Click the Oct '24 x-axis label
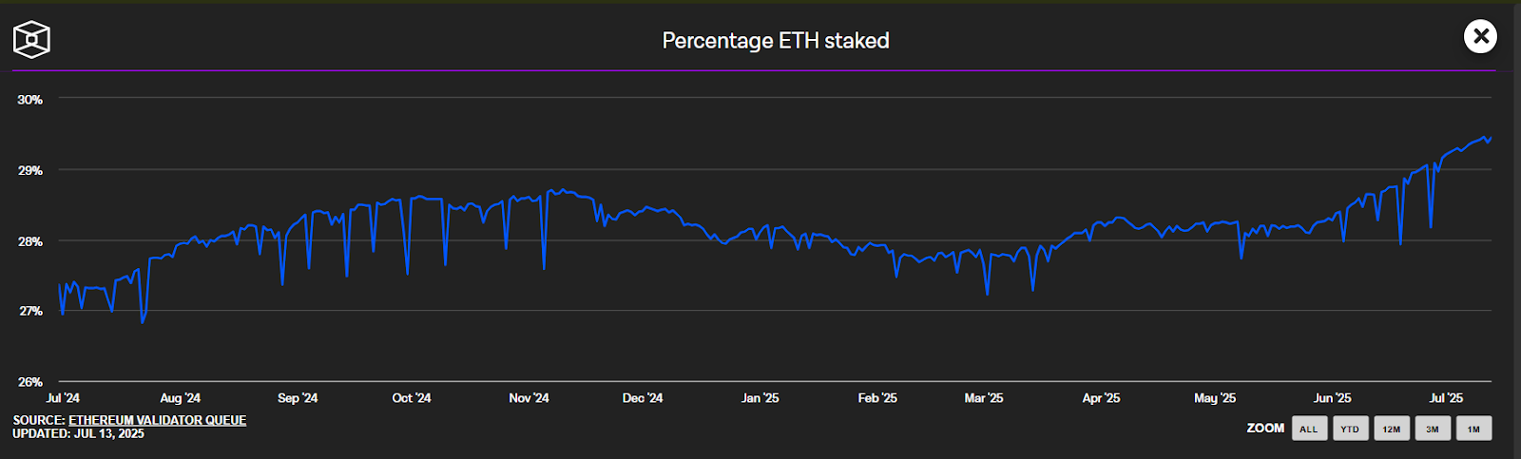Viewport: 1521px width, 459px height. point(412,398)
